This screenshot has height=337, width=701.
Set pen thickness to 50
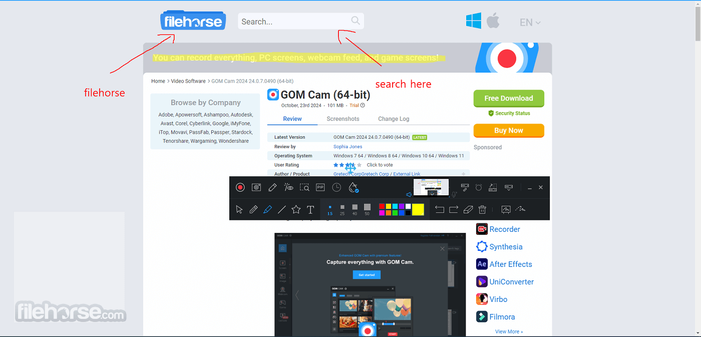pyautogui.click(x=367, y=209)
